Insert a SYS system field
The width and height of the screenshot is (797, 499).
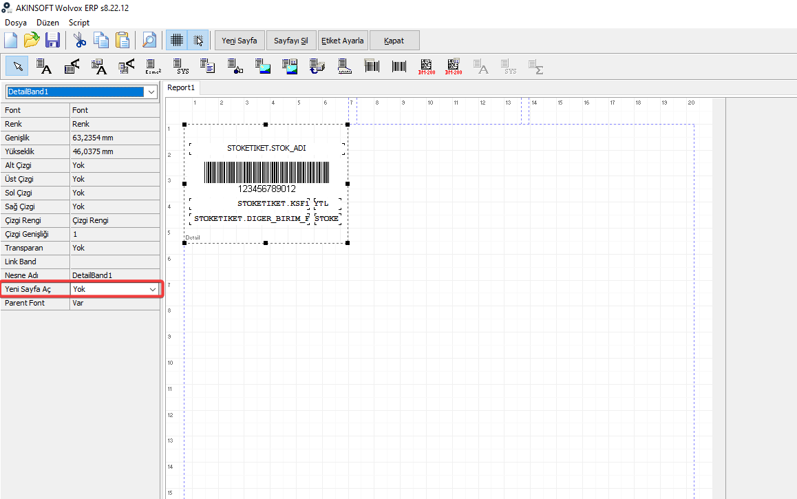pyautogui.click(x=180, y=66)
